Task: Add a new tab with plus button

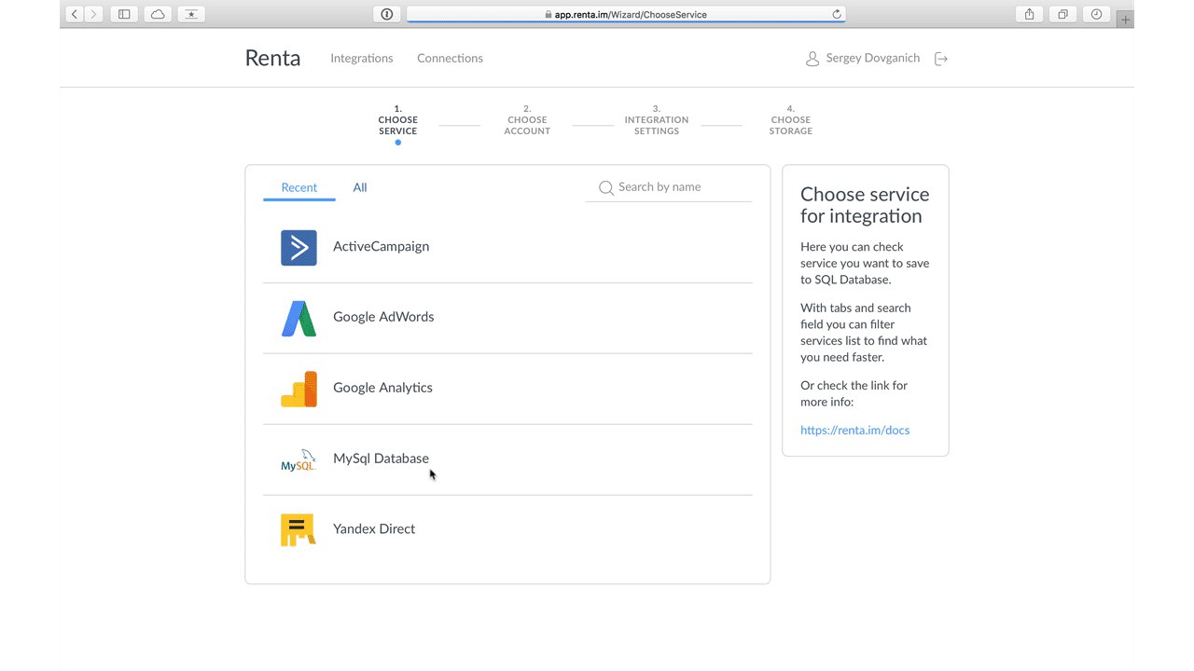Action: [x=1125, y=20]
